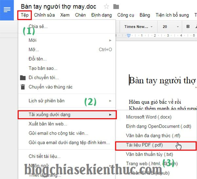Select Gửi qua email dưới dạng tệp đính kèm
Screen dimensions: 197x179
[67, 143]
